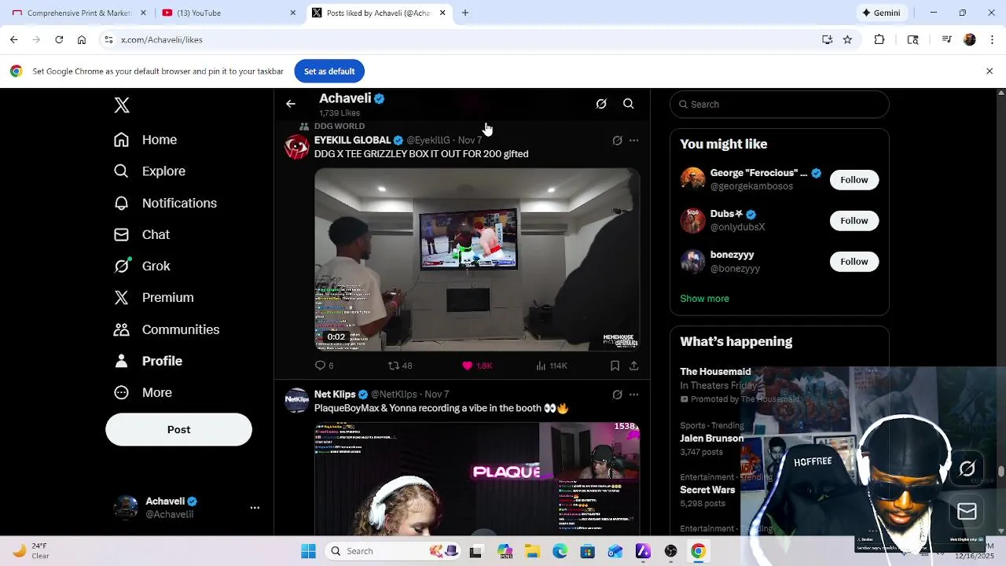The width and height of the screenshot is (1006, 566).
Task: Click the Post button
Action: 178,430
